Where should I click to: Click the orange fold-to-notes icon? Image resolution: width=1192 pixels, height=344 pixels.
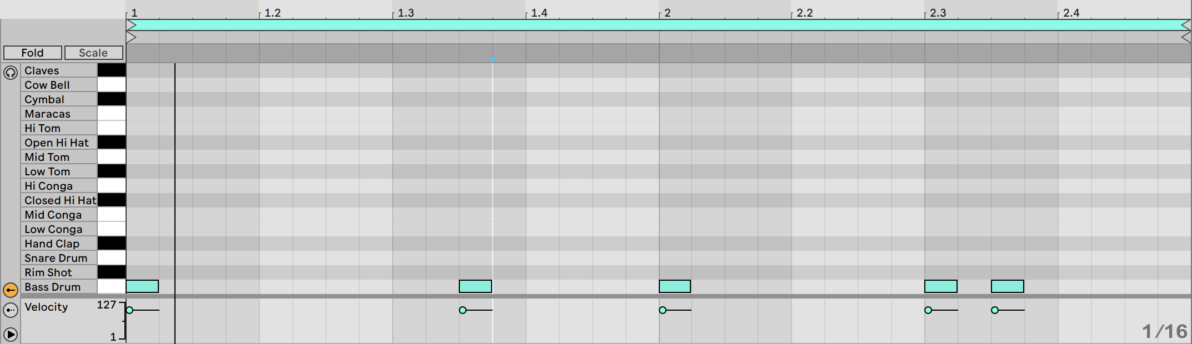tap(11, 290)
